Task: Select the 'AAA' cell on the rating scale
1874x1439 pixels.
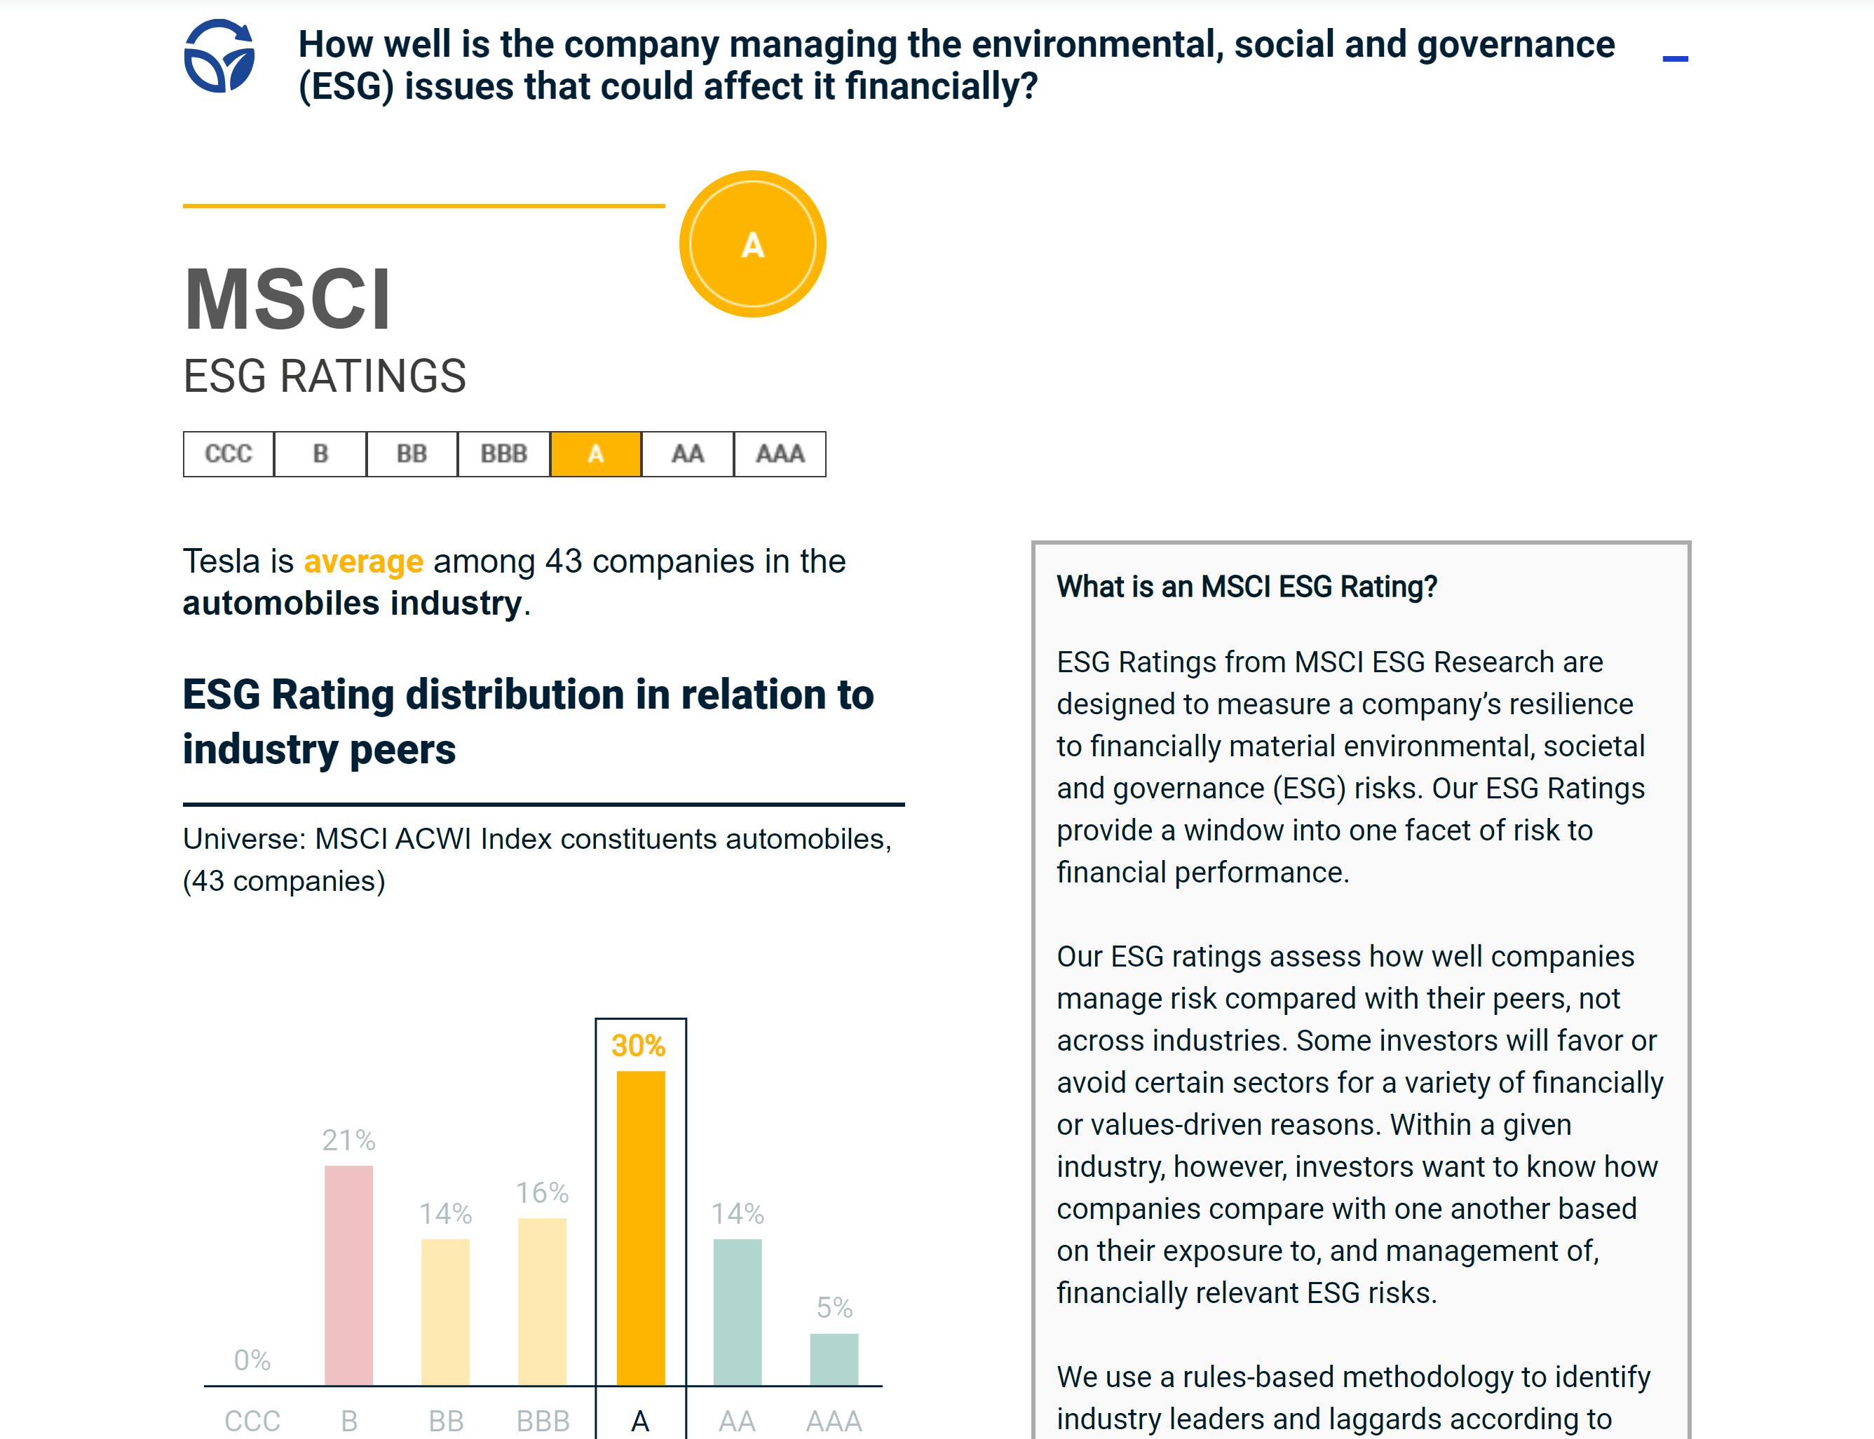Action: click(x=780, y=454)
